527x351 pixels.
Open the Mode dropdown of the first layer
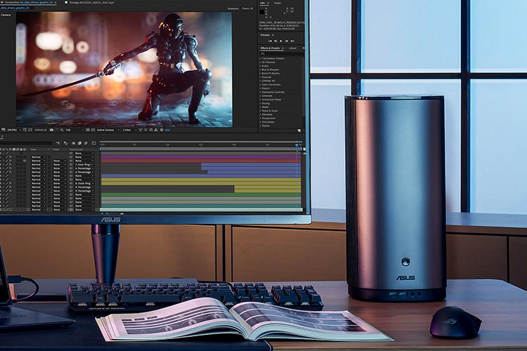tap(38, 157)
